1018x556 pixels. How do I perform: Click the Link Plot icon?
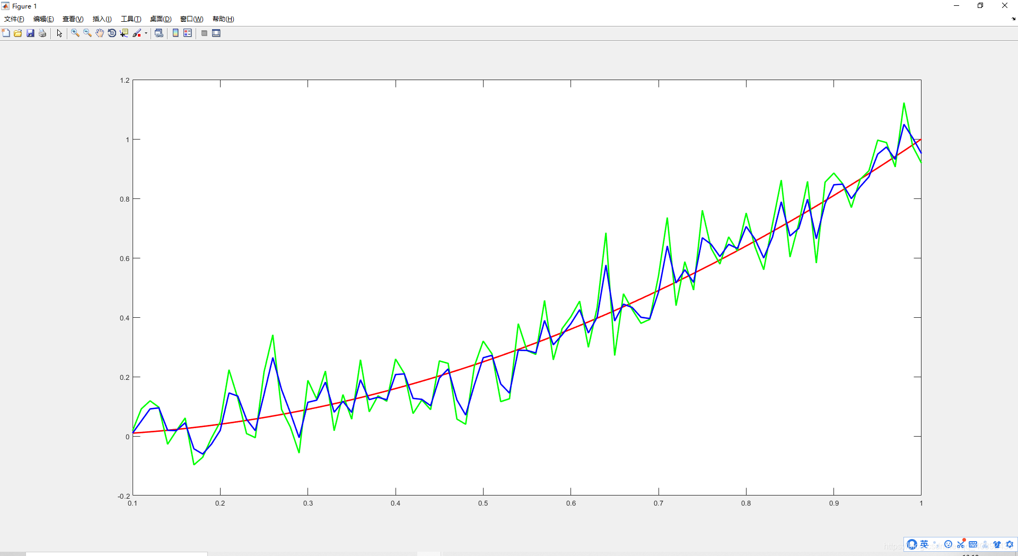pos(159,33)
